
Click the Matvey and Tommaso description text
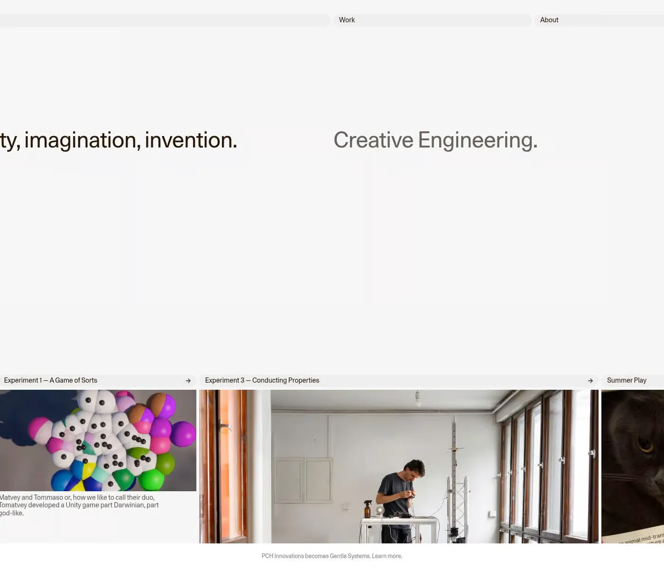(x=79, y=505)
